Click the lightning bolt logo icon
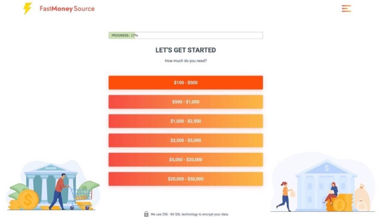 (x=27, y=9)
